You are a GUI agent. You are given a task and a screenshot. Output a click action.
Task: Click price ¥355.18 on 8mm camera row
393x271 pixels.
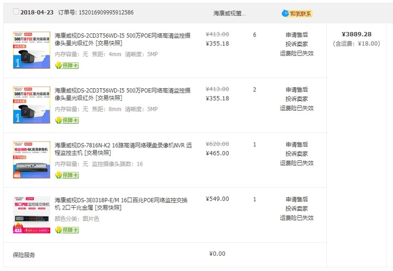pos(217,99)
